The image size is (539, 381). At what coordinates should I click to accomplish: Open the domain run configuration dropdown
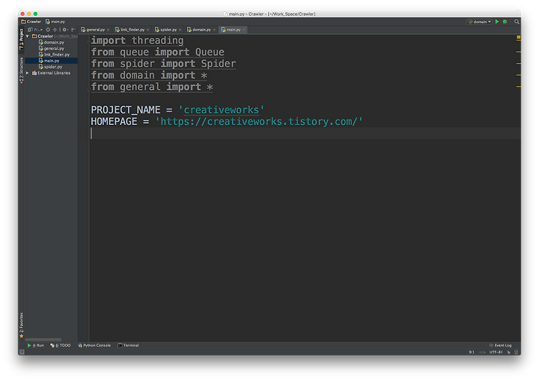point(480,22)
